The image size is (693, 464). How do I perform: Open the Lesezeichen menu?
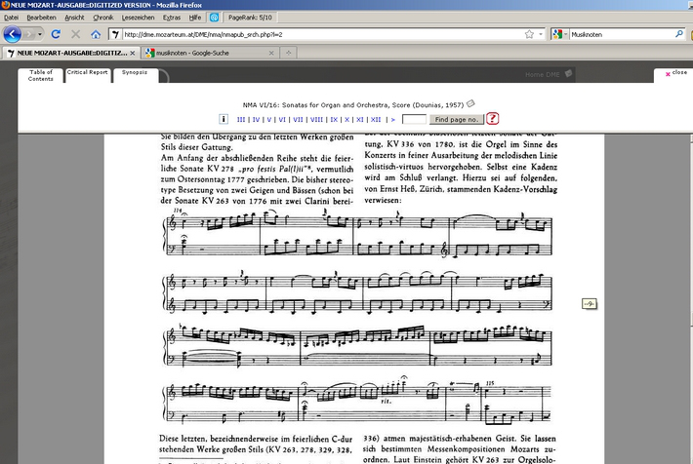pos(138,18)
